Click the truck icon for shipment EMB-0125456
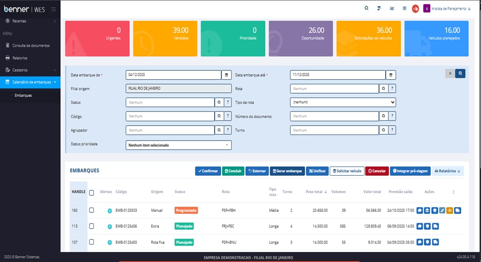This screenshot has height=262, width=481. click(x=435, y=226)
